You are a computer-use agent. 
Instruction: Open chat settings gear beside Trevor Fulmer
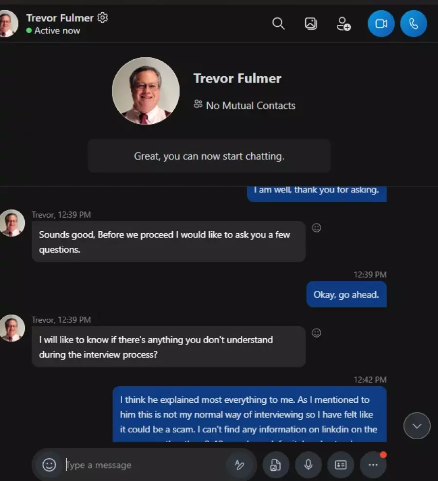tap(103, 17)
